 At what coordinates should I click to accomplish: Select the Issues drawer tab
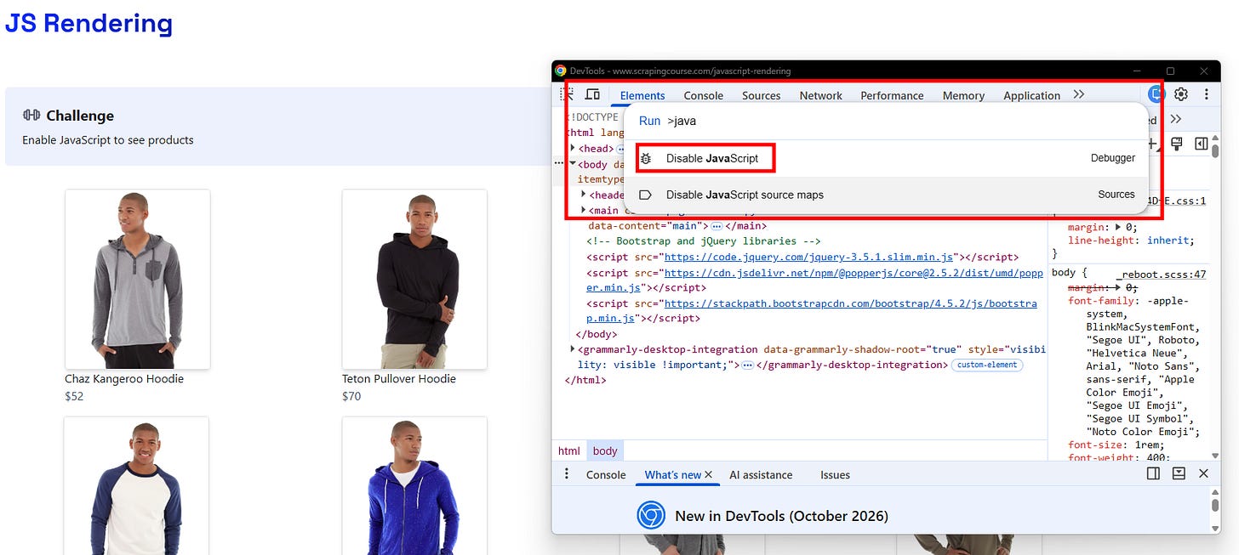coord(835,474)
